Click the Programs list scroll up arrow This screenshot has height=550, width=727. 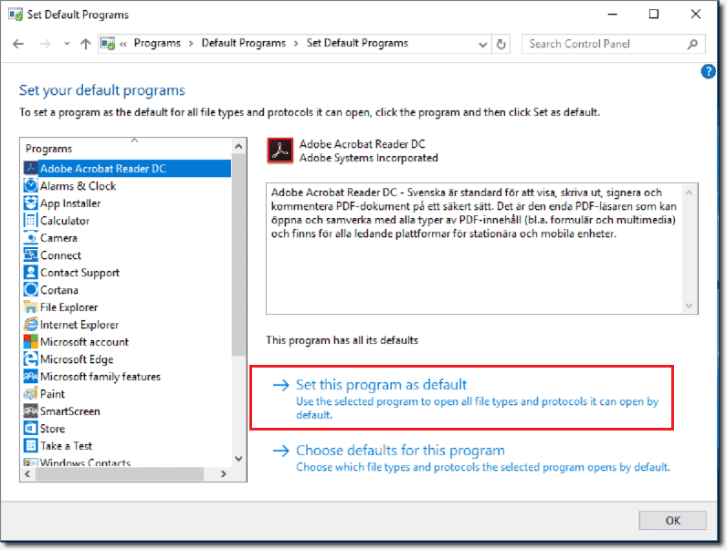tap(238, 146)
